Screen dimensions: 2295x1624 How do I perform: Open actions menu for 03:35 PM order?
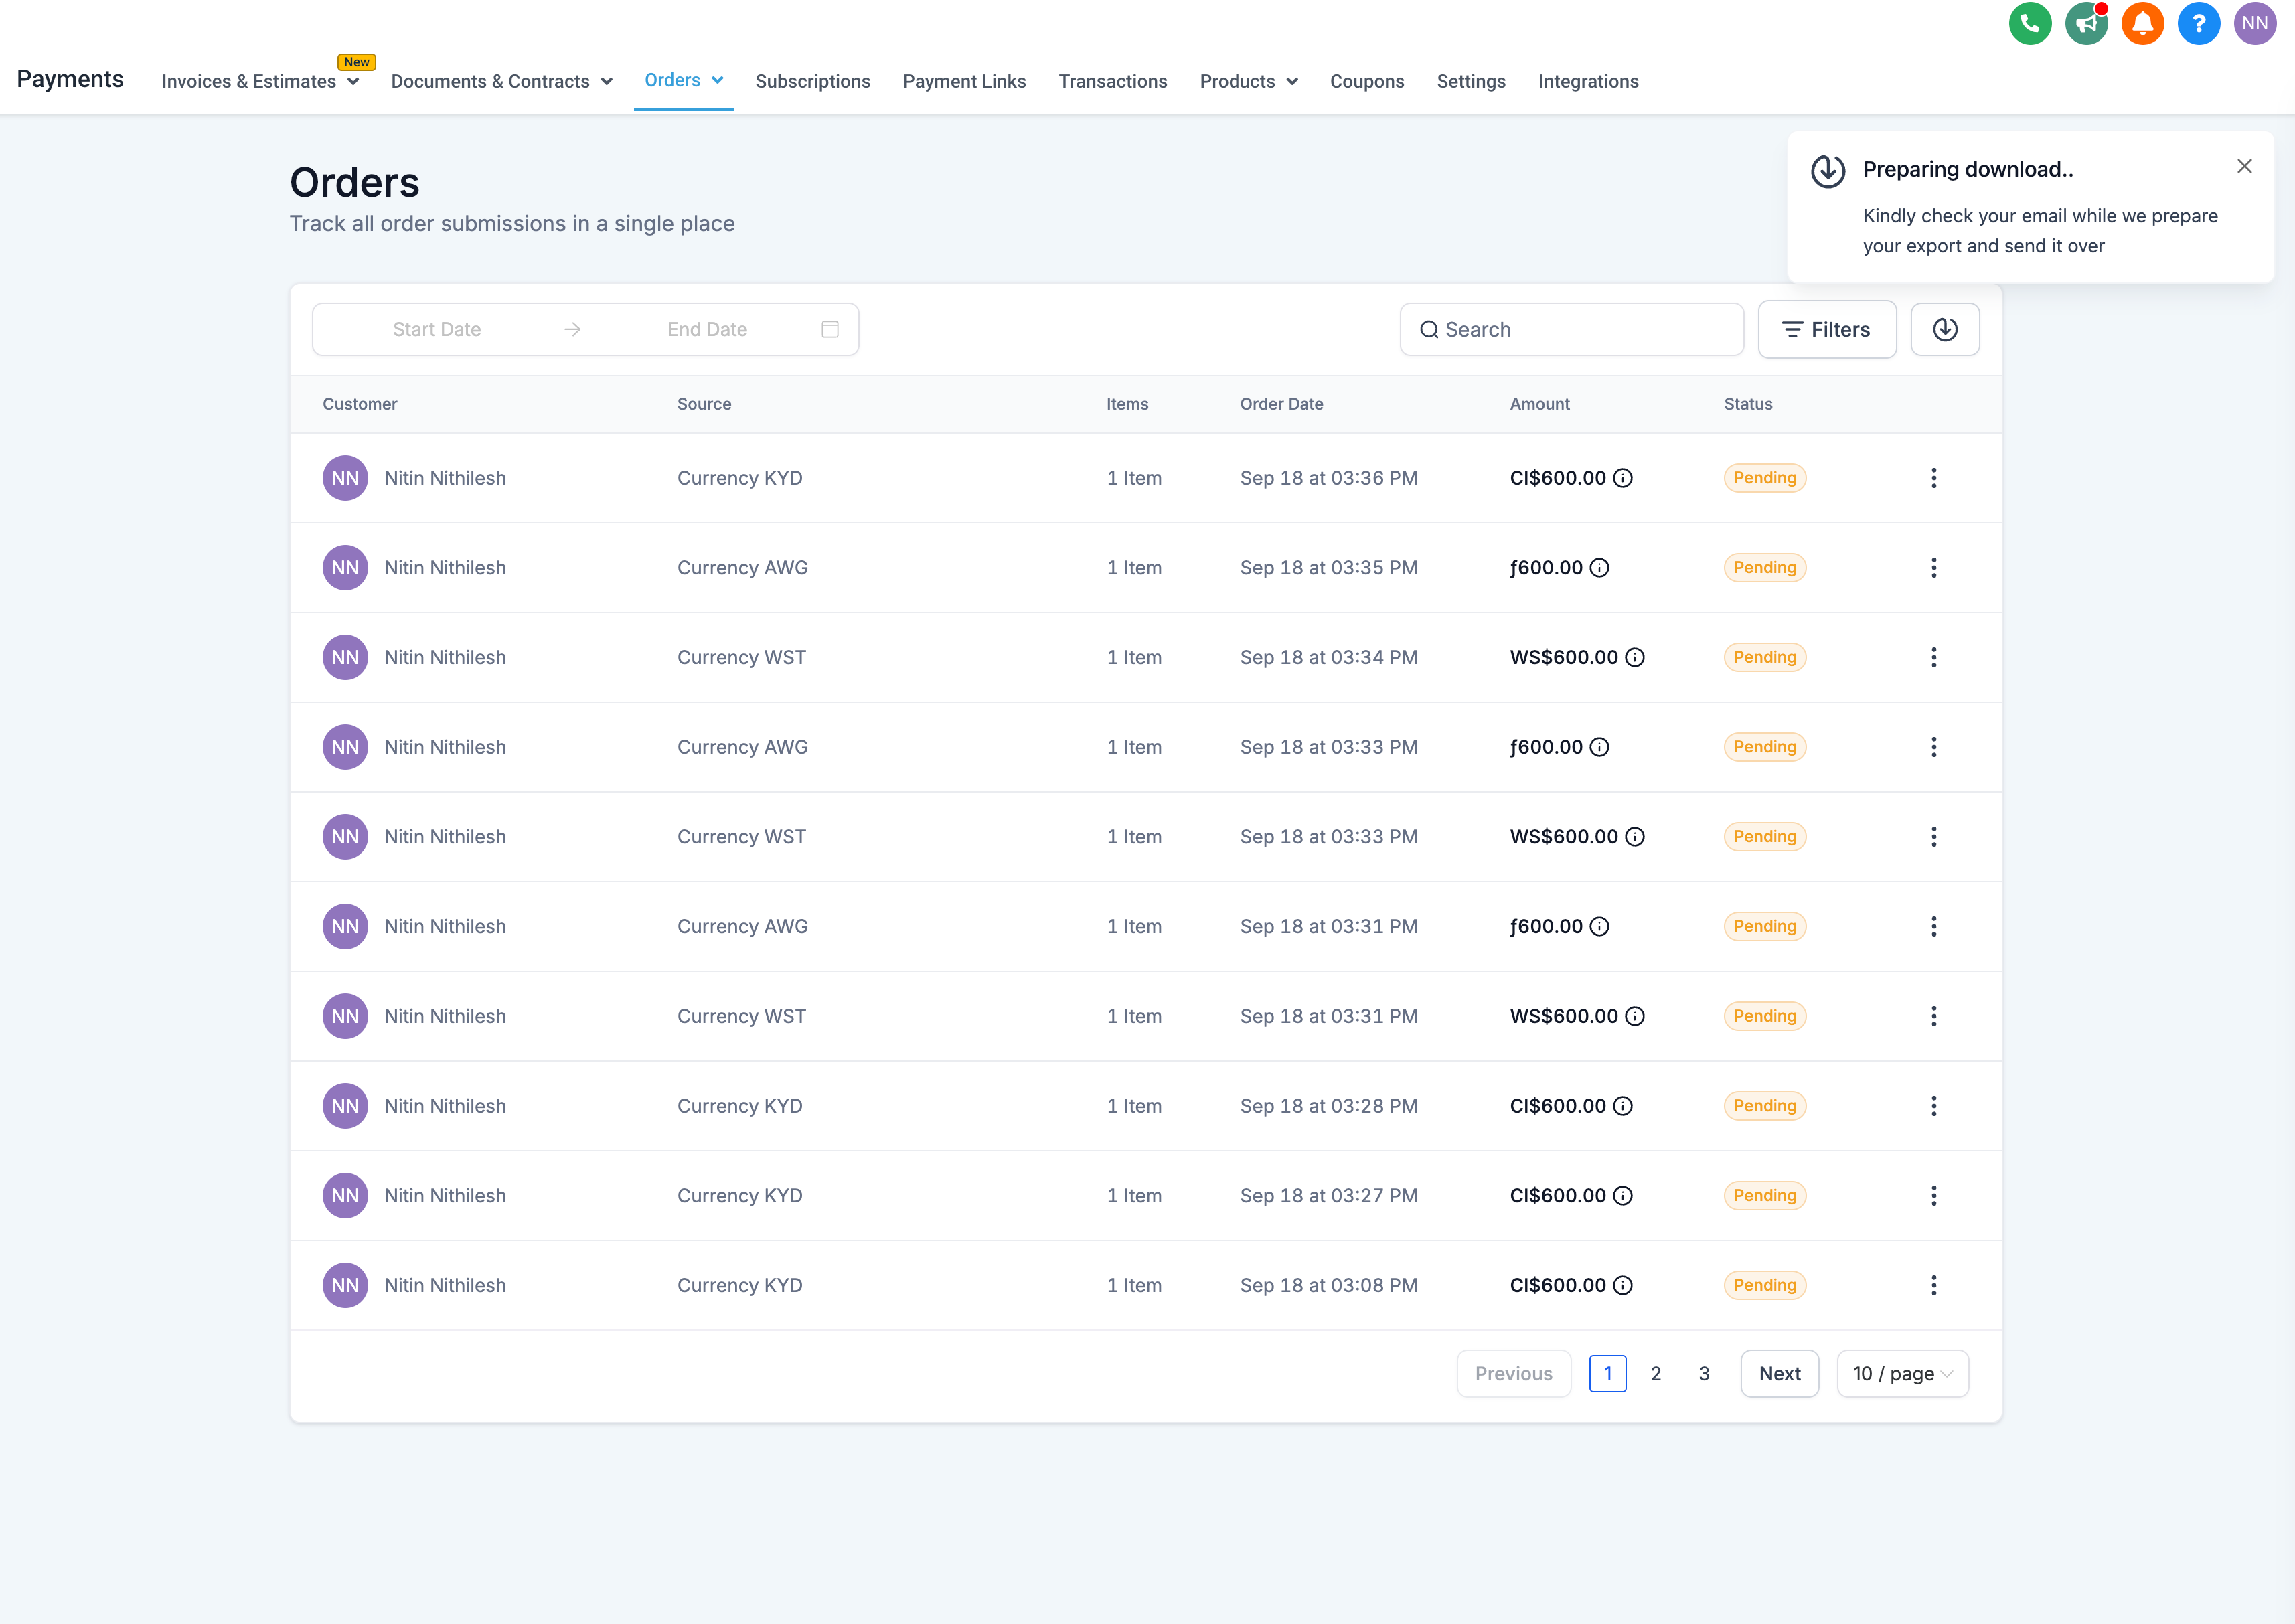tap(1933, 568)
